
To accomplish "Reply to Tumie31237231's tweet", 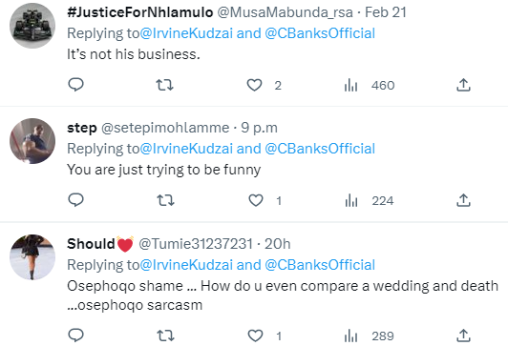I will [75, 336].
